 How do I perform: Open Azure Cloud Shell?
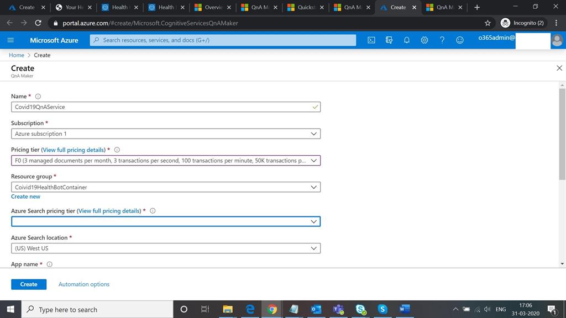pos(371,40)
